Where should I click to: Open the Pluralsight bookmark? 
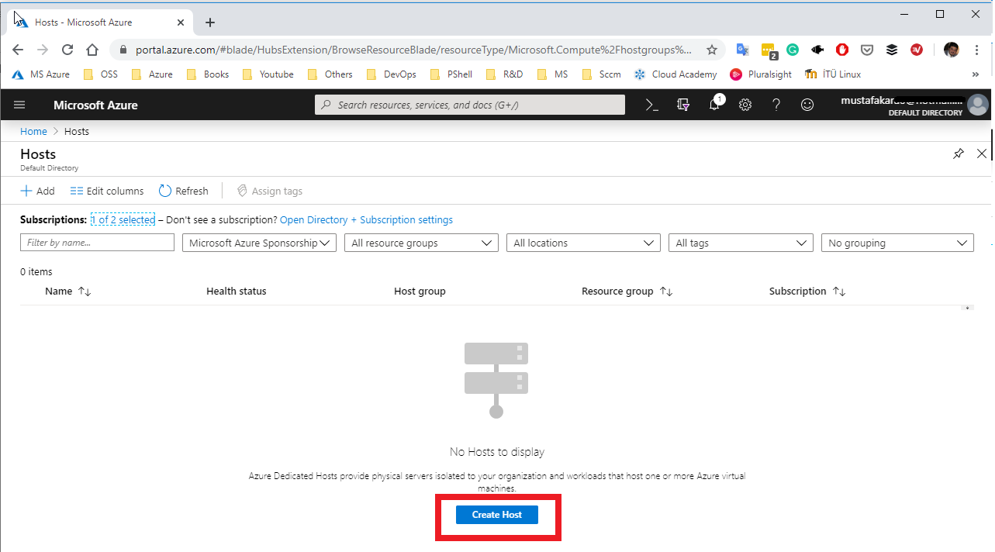click(x=761, y=74)
